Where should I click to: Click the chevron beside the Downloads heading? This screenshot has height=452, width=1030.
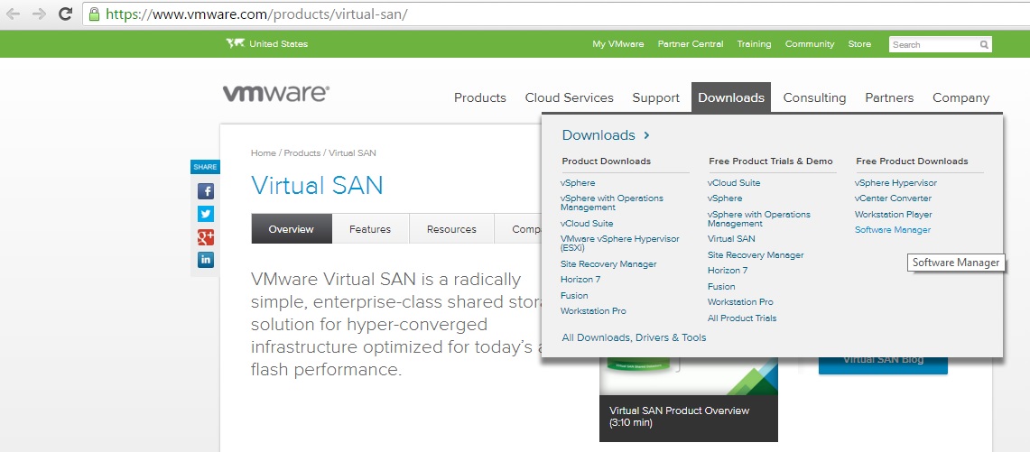pyautogui.click(x=646, y=135)
